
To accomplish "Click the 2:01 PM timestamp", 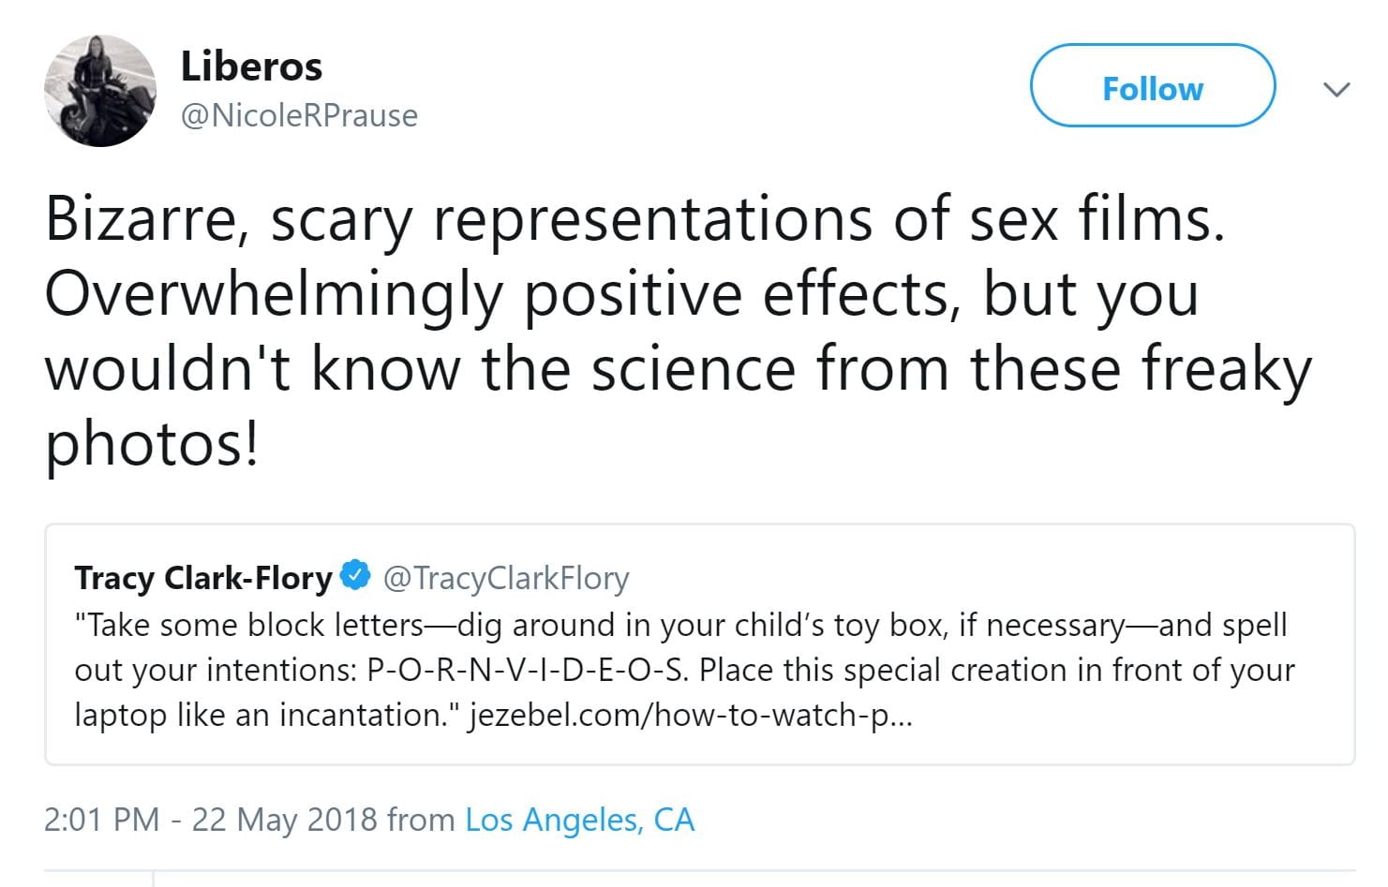I will 101,820.
